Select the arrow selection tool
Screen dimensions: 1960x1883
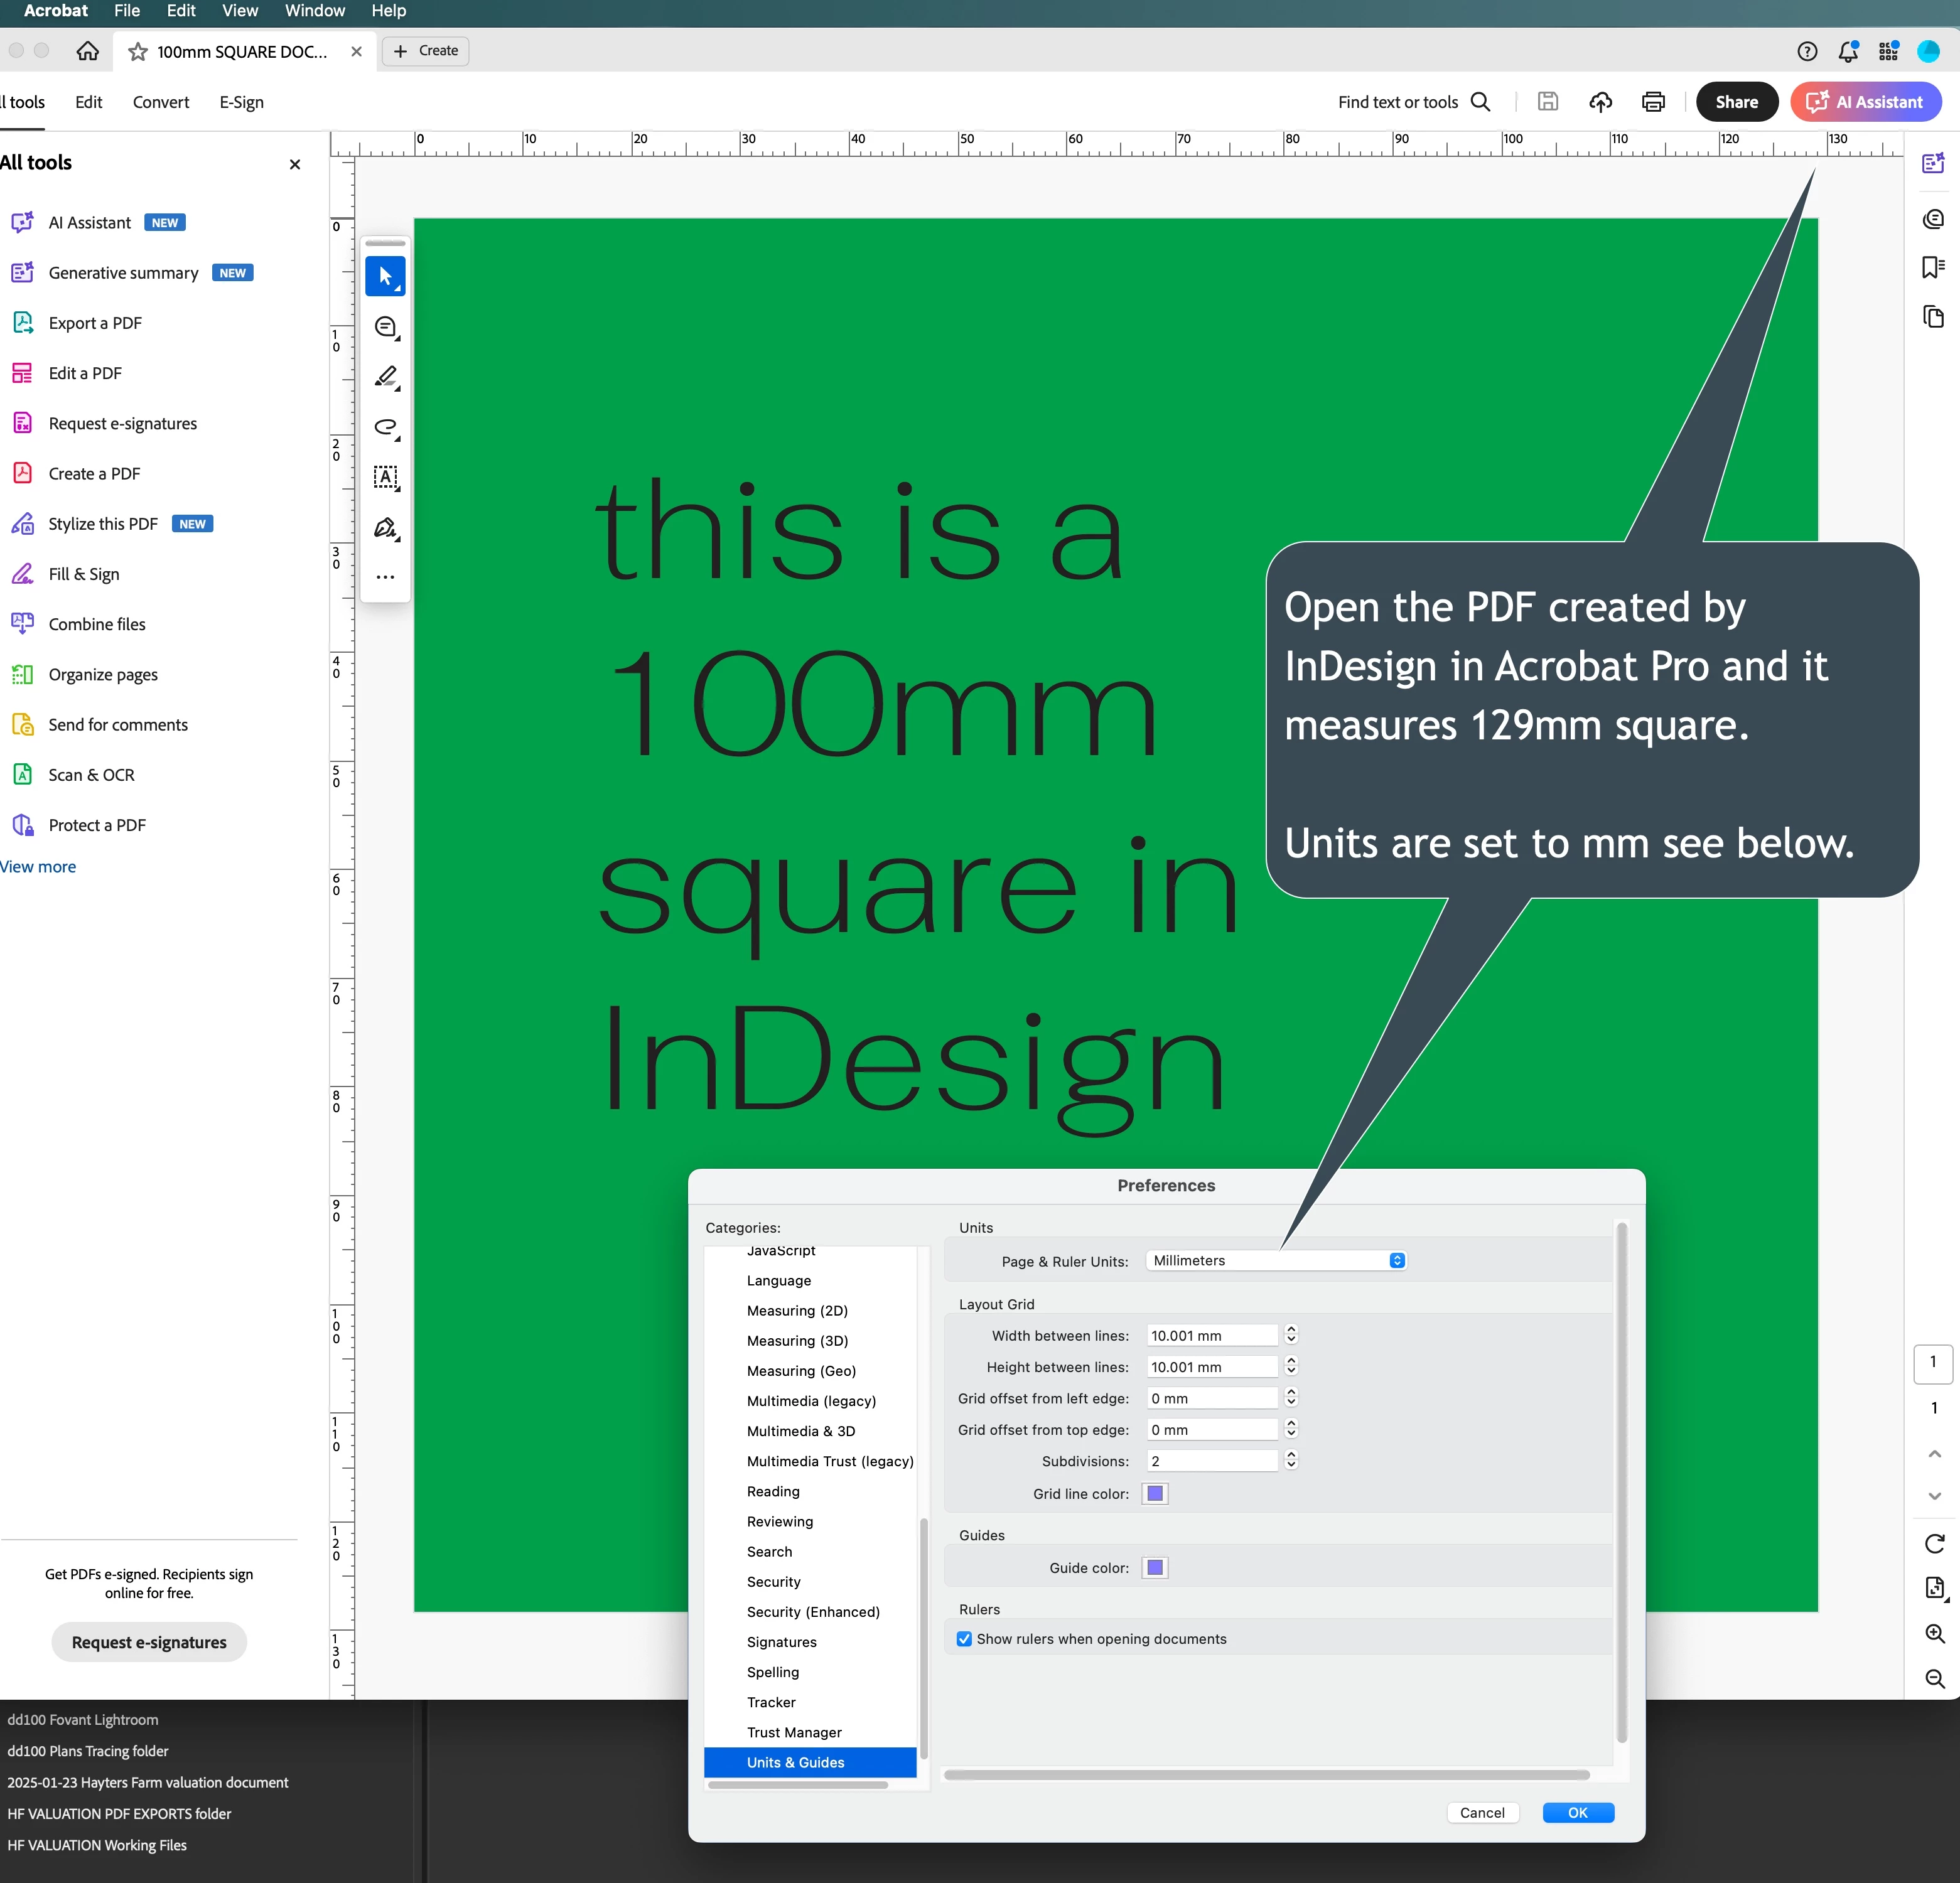coord(385,276)
